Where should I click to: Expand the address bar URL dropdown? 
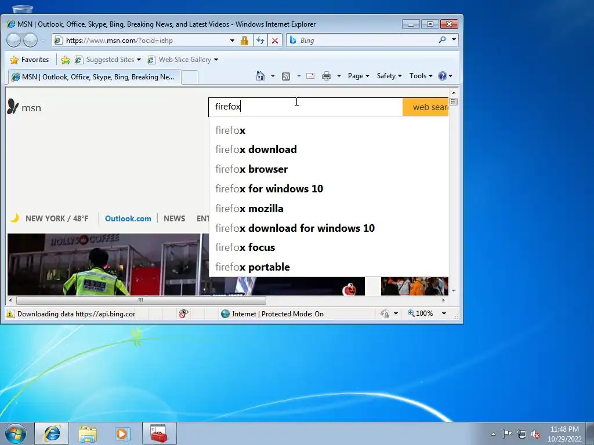tap(232, 41)
